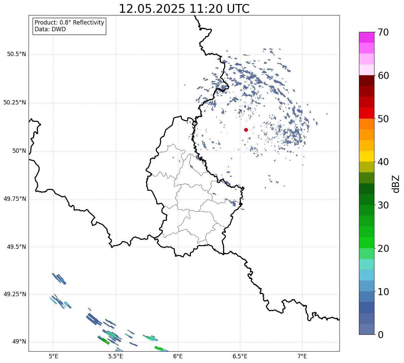Pick the bright green swatch above 20 dBZ
This screenshot has height=363, width=404.
pos(366,243)
